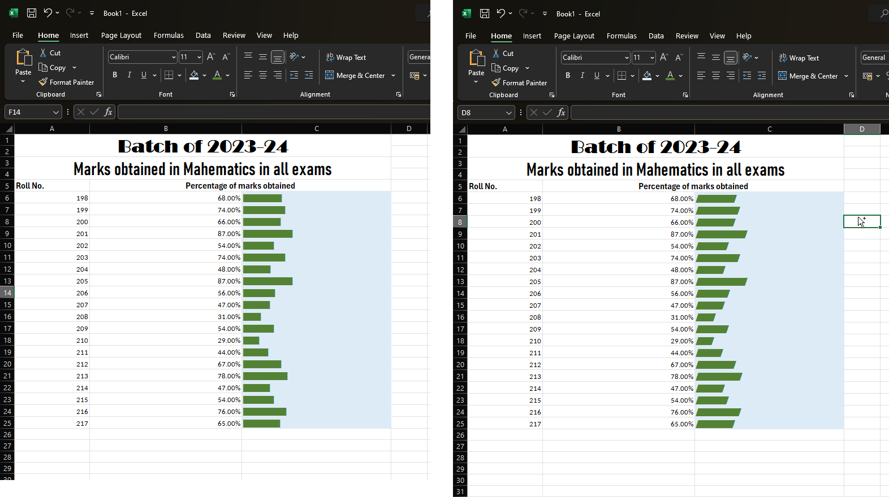889x497 pixels.
Task: Click Save icon in right Excel window
Action: 485,14
